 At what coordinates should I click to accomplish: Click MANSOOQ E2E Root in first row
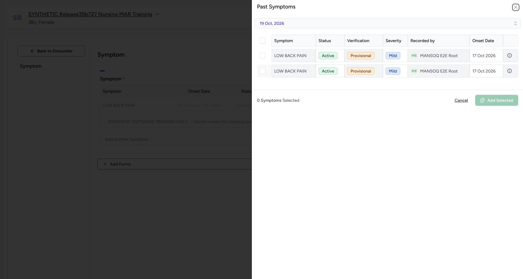[439, 55]
